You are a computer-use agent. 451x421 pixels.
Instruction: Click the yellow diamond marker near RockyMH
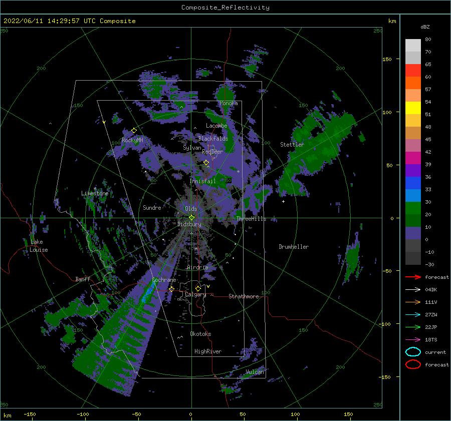point(134,131)
